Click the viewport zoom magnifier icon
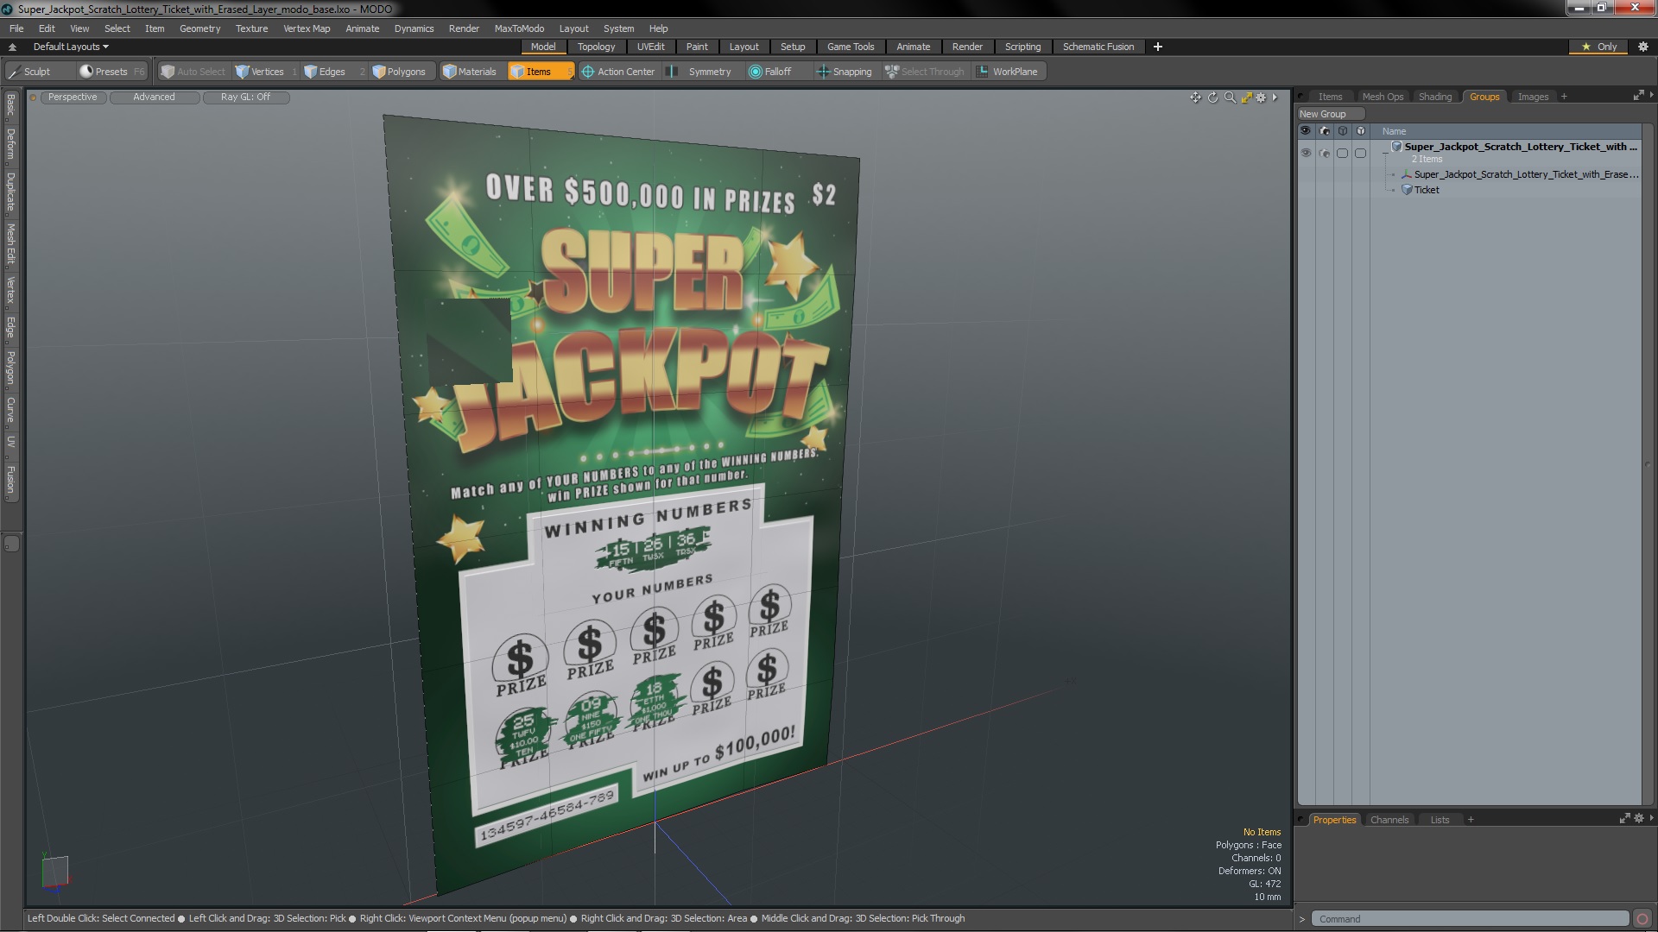This screenshot has width=1658, height=932. tap(1230, 98)
